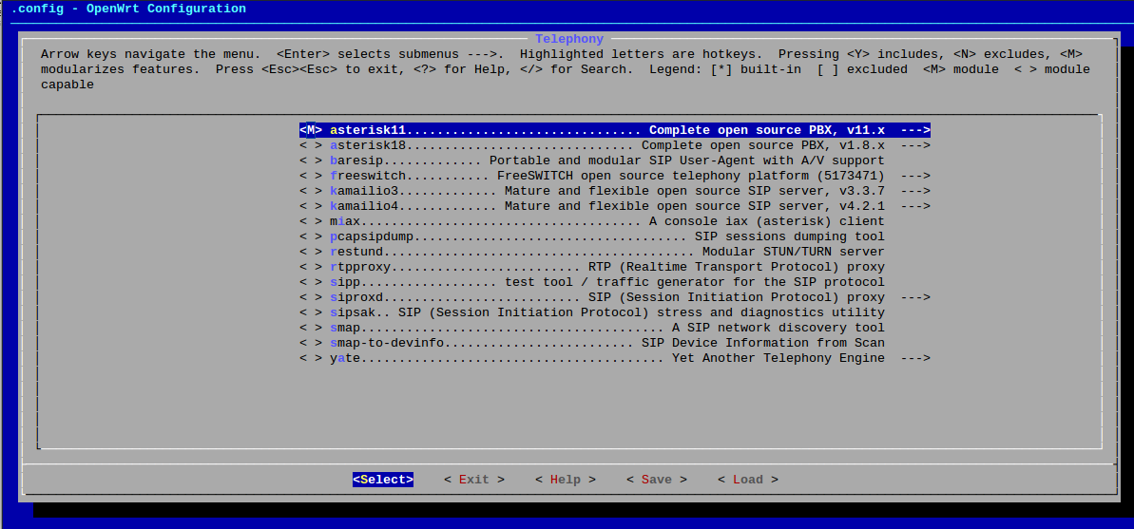Select the asterisk18 menu entry name
The height and width of the screenshot is (529, 1134).
click(x=368, y=145)
